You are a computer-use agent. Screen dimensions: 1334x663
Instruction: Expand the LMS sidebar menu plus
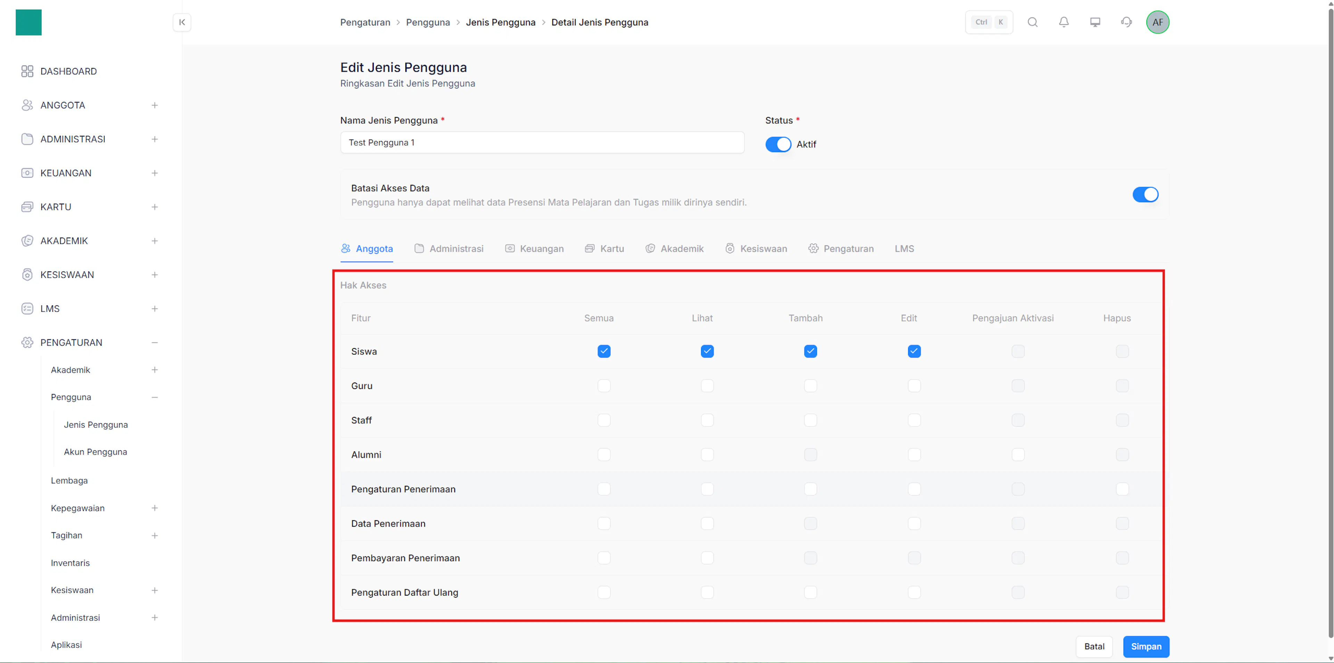coord(154,309)
